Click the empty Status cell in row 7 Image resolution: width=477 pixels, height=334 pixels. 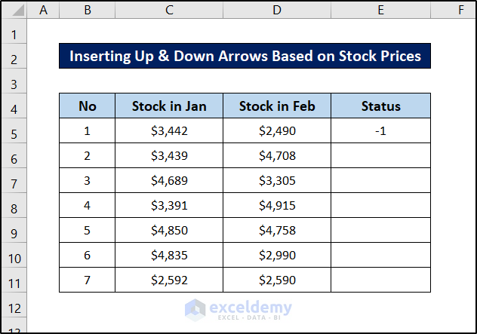coord(380,181)
